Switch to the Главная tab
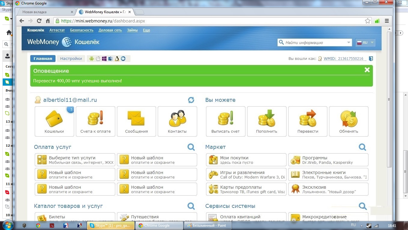 pyautogui.click(x=43, y=59)
